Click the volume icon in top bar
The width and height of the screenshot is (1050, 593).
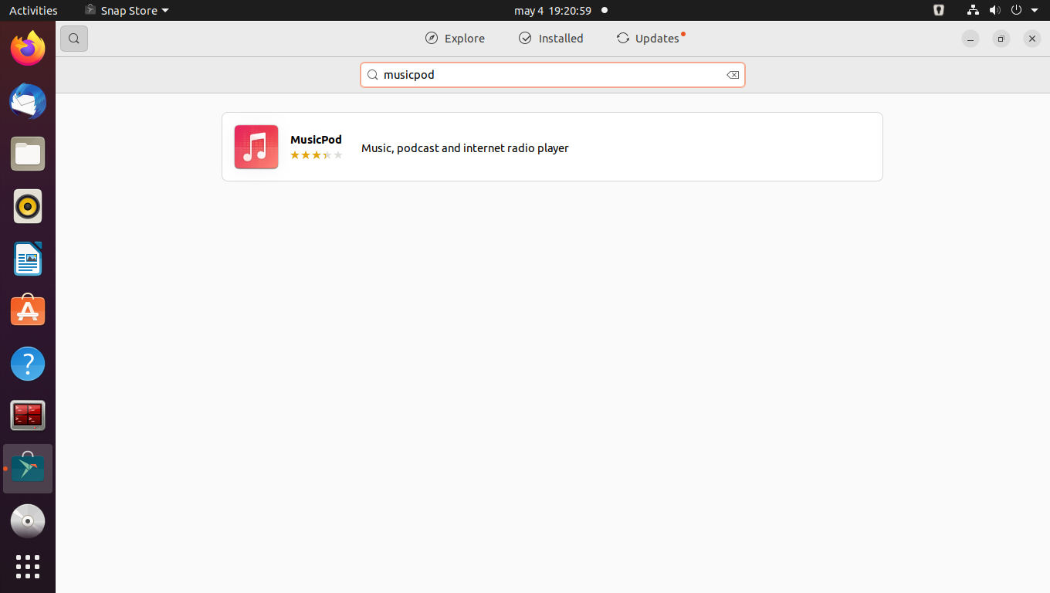pyautogui.click(x=994, y=10)
